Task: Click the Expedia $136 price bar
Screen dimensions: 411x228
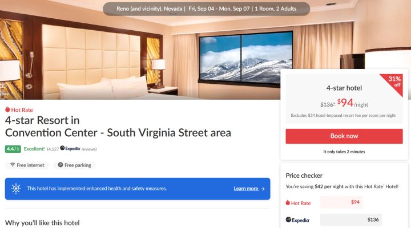Action: point(351,219)
